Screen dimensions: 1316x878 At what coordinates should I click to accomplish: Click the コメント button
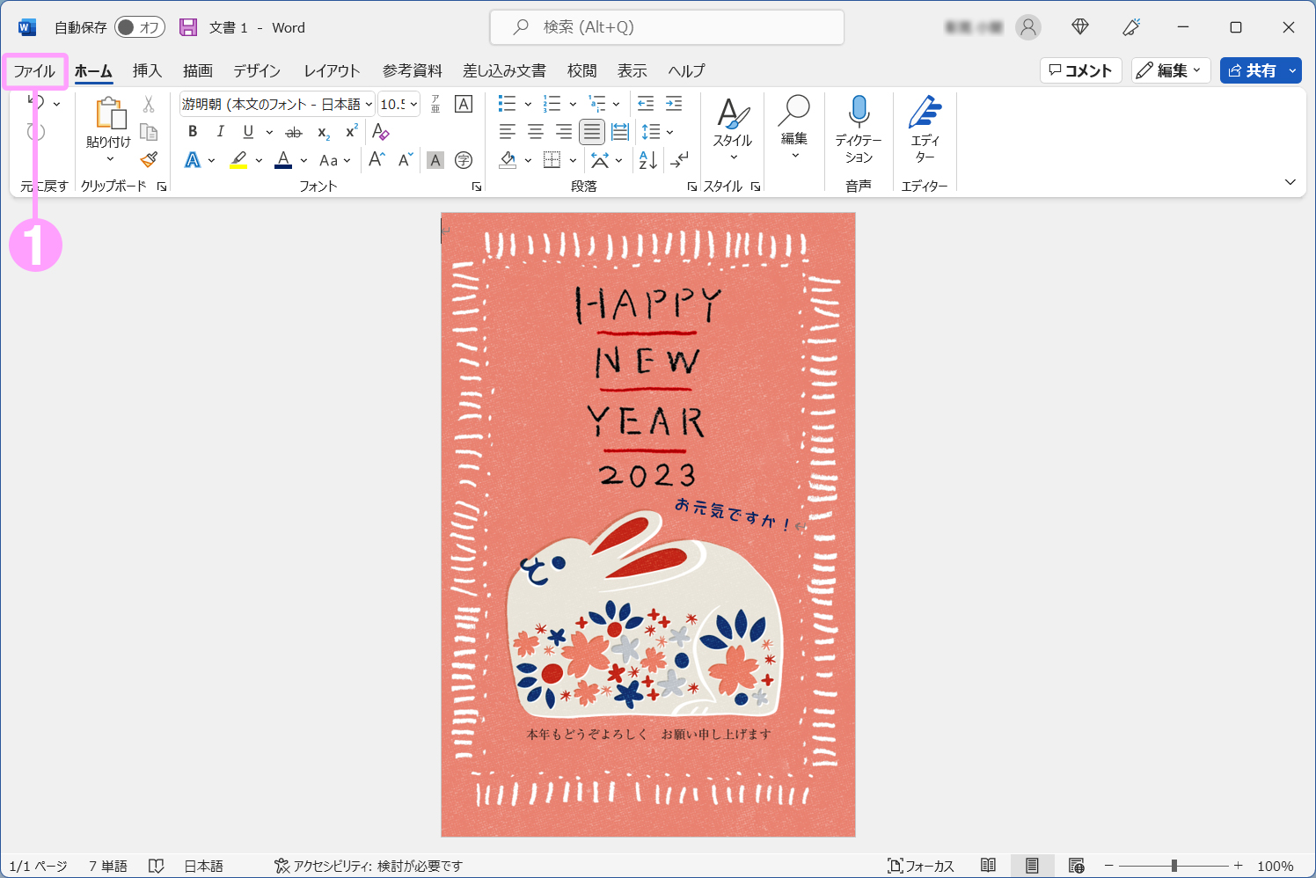pyautogui.click(x=1080, y=70)
